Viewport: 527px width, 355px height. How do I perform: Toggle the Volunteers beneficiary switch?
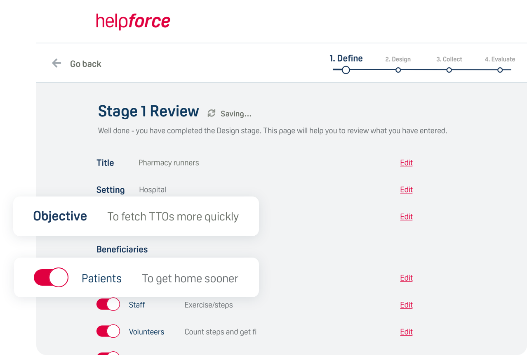tap(108, 331)
